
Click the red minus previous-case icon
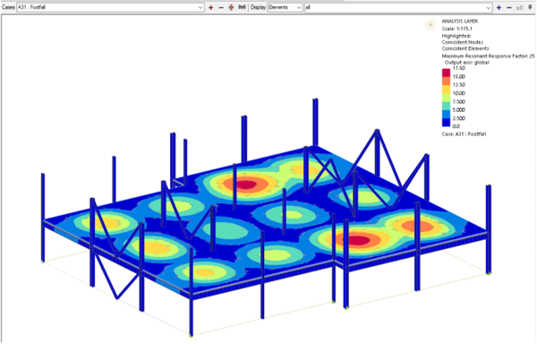click(x=221, y=7)
